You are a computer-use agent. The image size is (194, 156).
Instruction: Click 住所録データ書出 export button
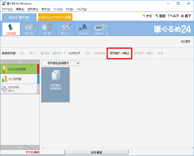[143, 53]
